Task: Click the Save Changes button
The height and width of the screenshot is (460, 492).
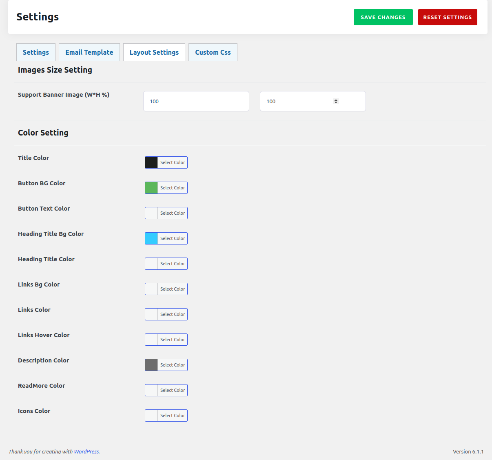Action: pyautogui.click(x=383, y=17)
